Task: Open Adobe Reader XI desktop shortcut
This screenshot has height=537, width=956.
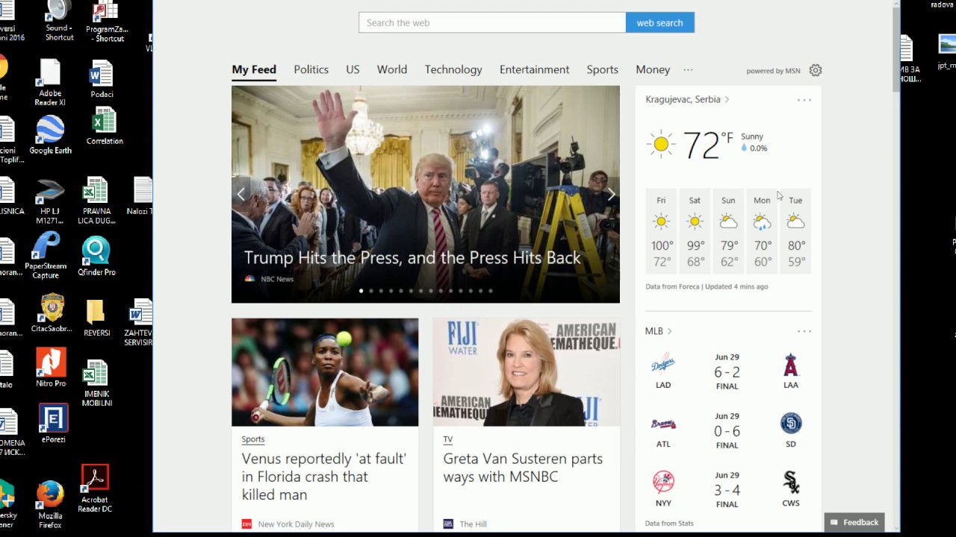Action: point(51,83)
